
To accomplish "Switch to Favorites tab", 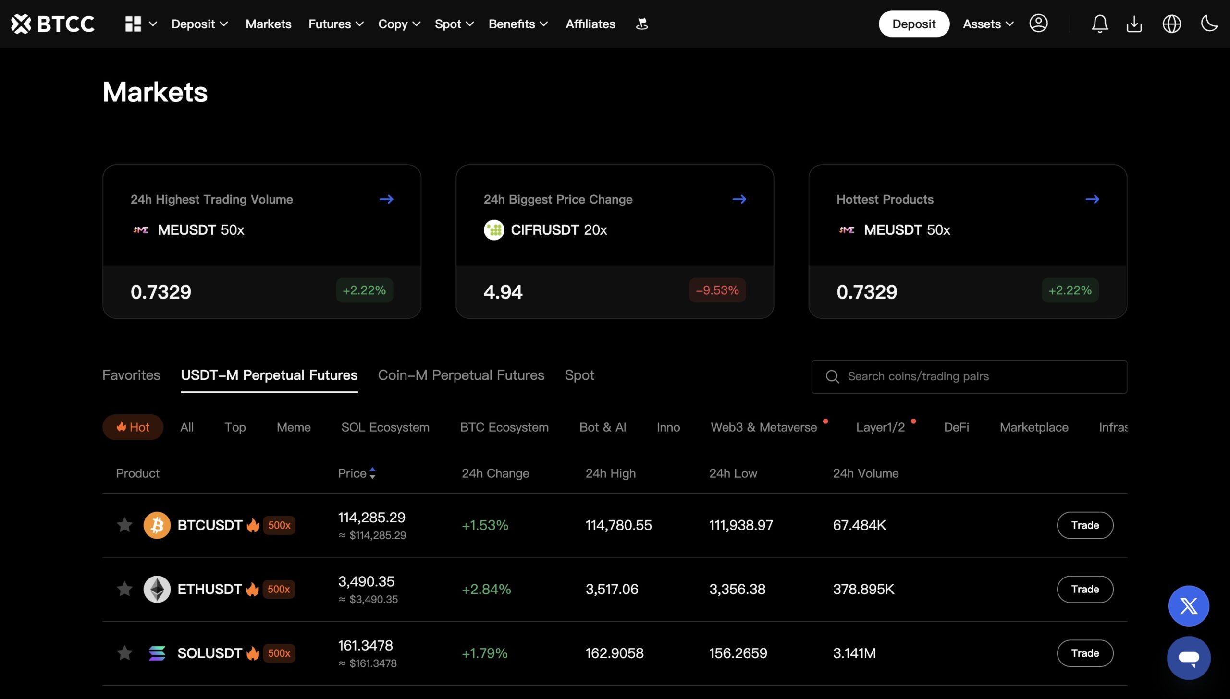I will (x=131, y=375).
